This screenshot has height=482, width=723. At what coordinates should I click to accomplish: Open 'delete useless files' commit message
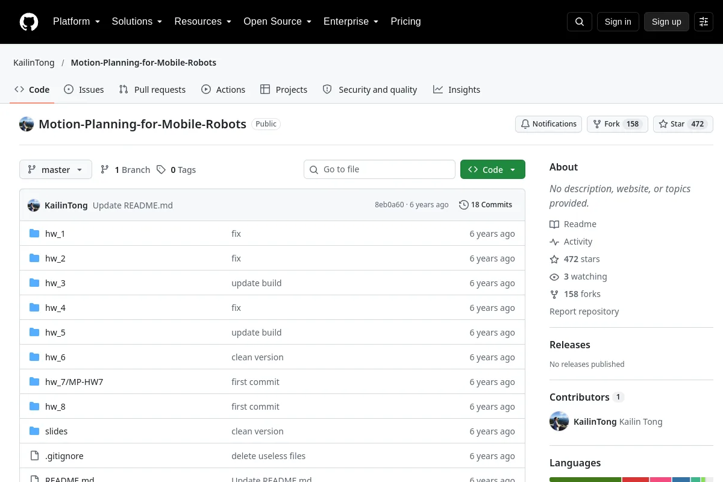point(268,456)
